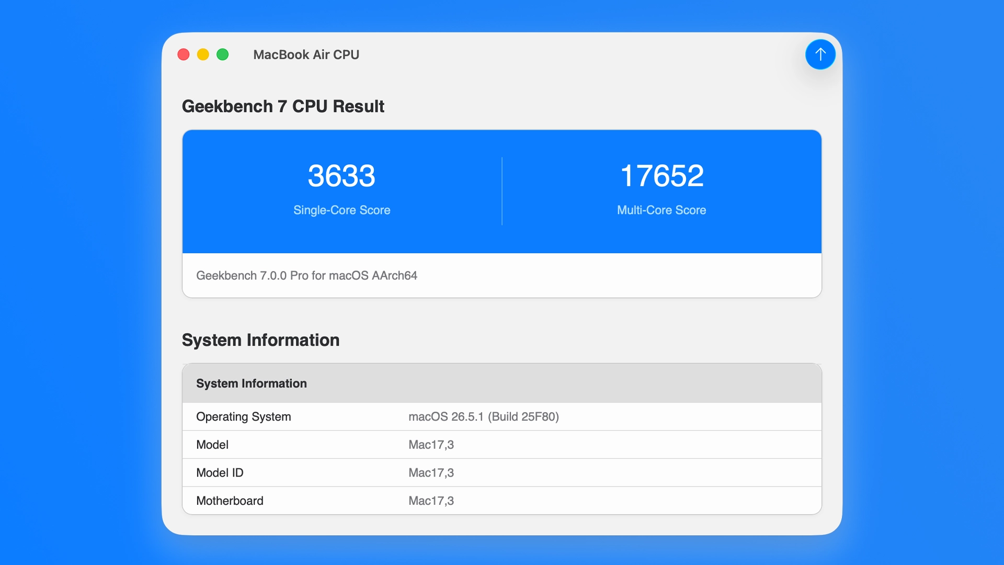
Task: Click the single-core score value 3633
Action: coord(341,175)
